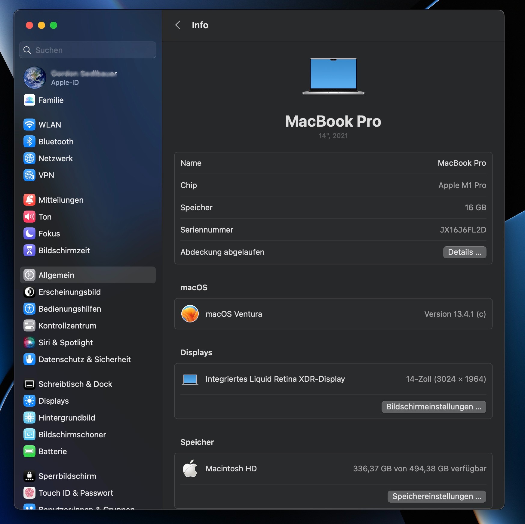Screen dimensions: 525x524
Task: Click the Abdeckung abgelaufen label
Action: (x=222, y=252)
